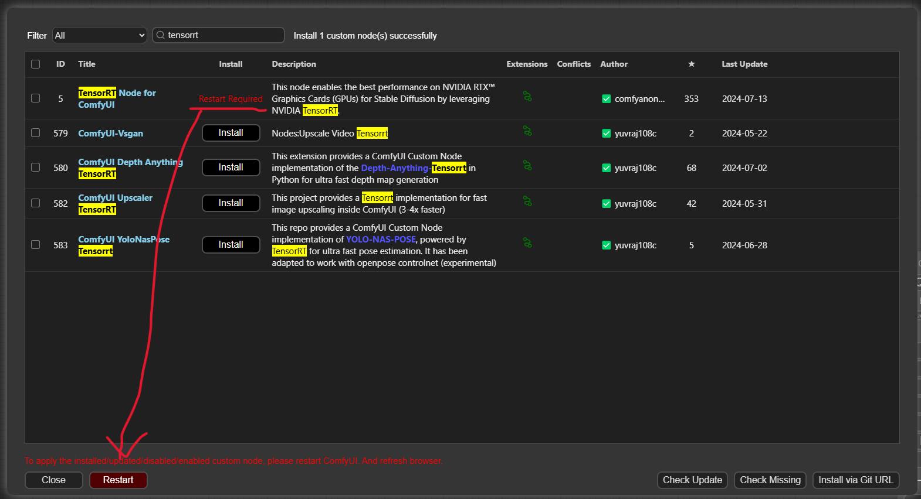
Task: Check the box for TensorRT Node for ComfyUI
Action: coord(36,98)
